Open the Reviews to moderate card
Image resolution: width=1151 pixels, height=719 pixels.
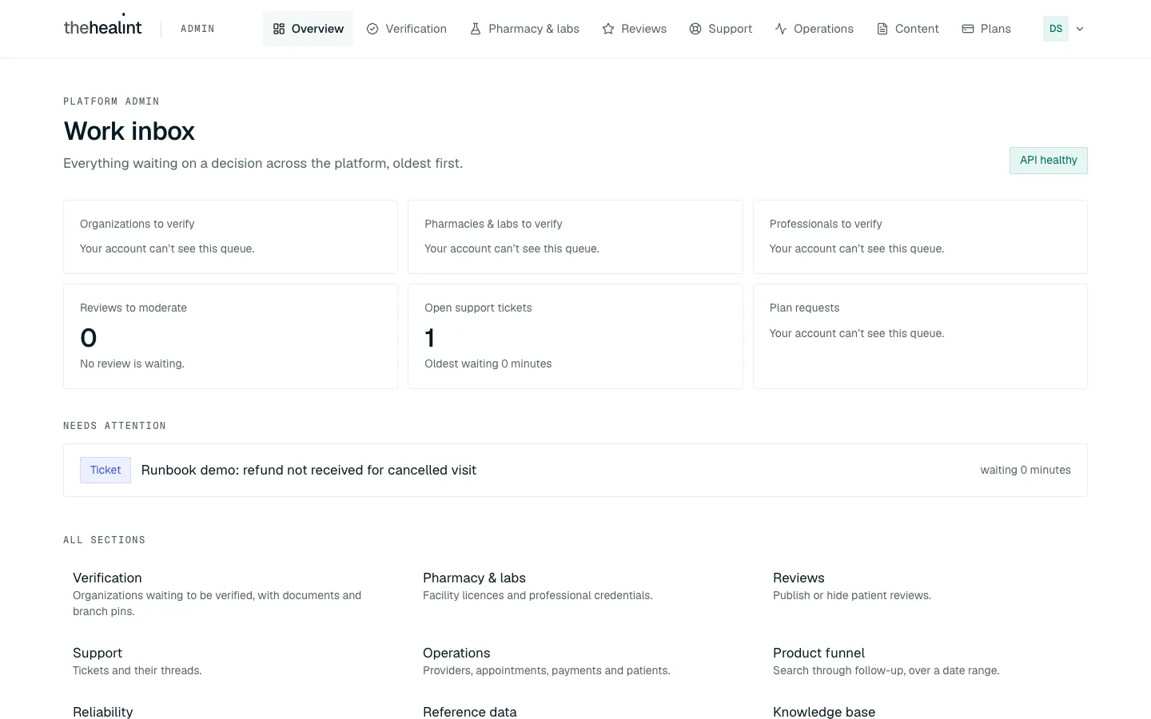click(x=230, y=336)
